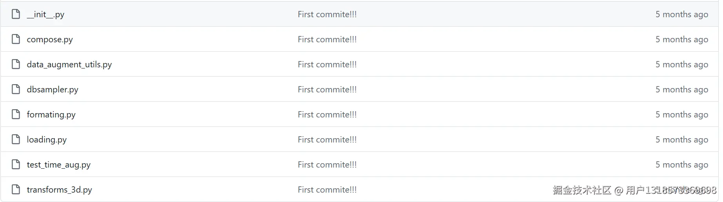This screenshot has height=202, width=723.
Task: Click the file icon beside __init__.py
Action: click(16, 14)
